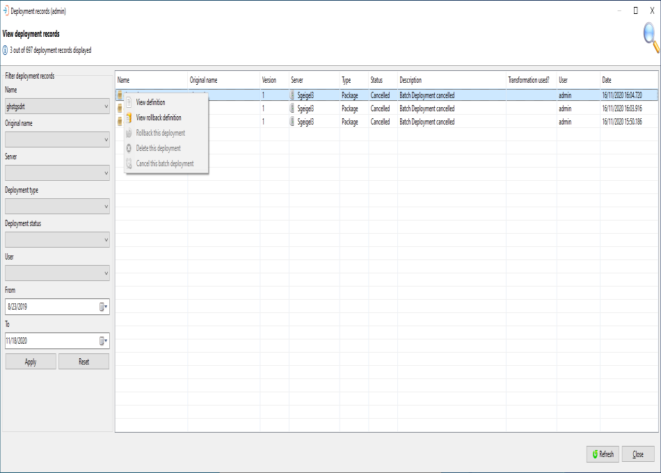The image size is (661, 473).
Task: Click package icon in 16:03.916 row
Action: [x=120, y=109]
